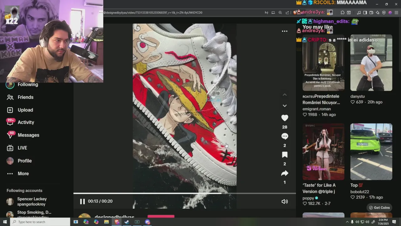Open the taskbar clock 2:34 PM
Image resolution: width=401 pixels, height=226 pixels.
click(383, 222)
